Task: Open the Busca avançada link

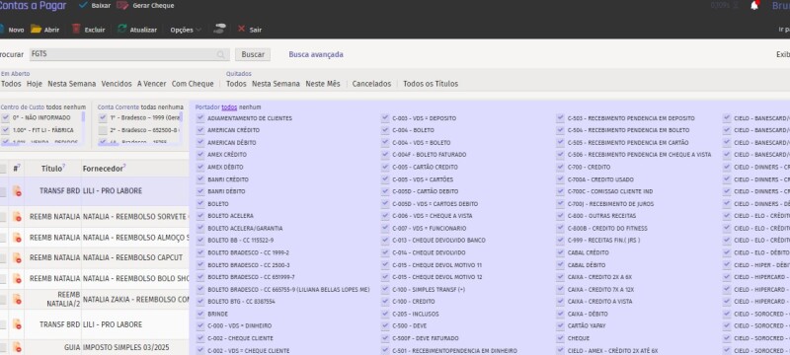Action: click(x=316, y=54)
